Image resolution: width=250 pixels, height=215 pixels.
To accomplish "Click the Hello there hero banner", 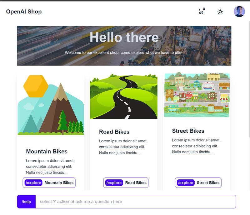I will pyautogui.click(x=124, y=46).
